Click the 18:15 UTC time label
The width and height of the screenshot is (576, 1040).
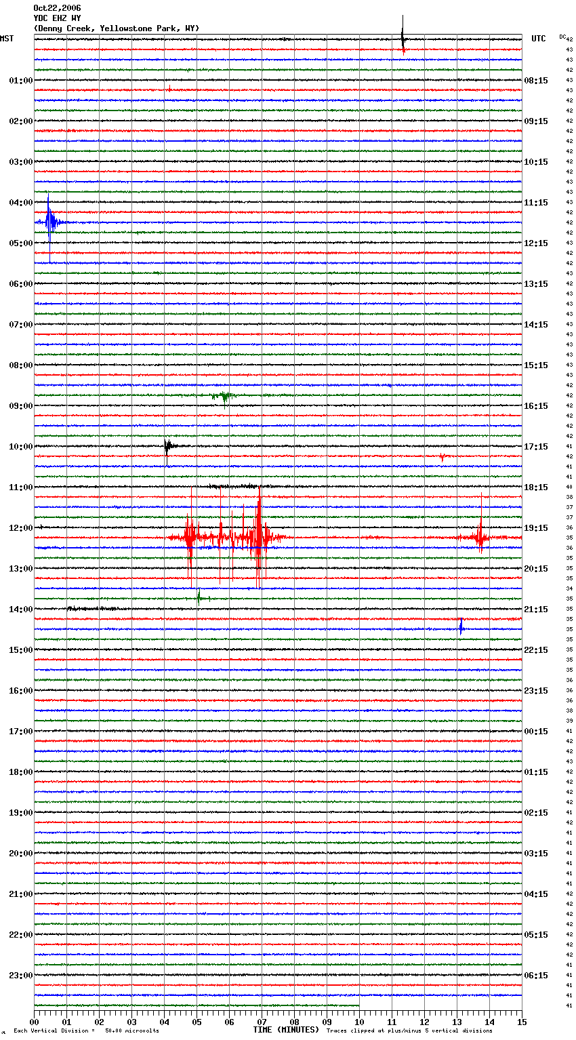(536, 487)
